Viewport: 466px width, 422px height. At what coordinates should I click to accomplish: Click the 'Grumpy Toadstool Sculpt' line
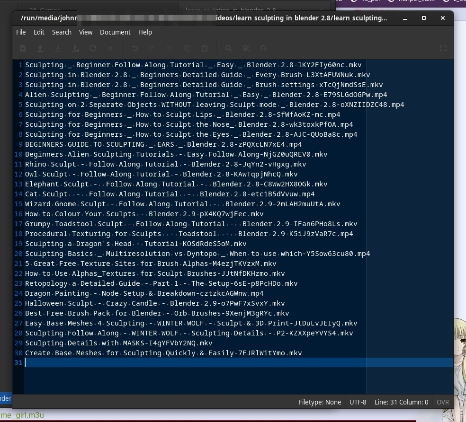[x=191, y=224]
